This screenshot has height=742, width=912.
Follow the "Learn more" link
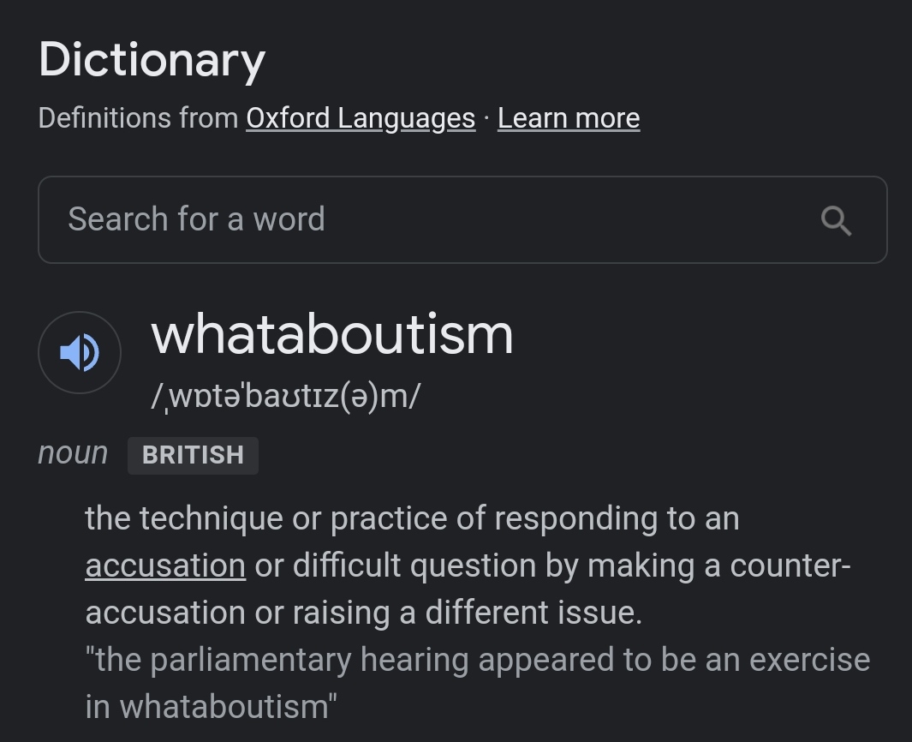[x=569, y=118]
